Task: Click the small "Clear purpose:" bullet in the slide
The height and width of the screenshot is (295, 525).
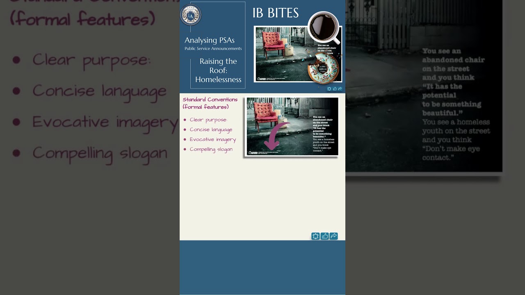Action: (208, 120)
